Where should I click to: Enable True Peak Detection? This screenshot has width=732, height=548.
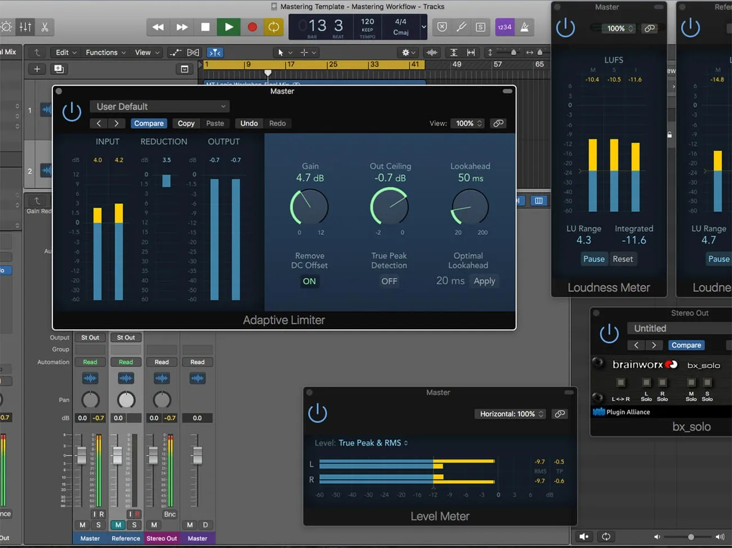click(x=389, y=281)
